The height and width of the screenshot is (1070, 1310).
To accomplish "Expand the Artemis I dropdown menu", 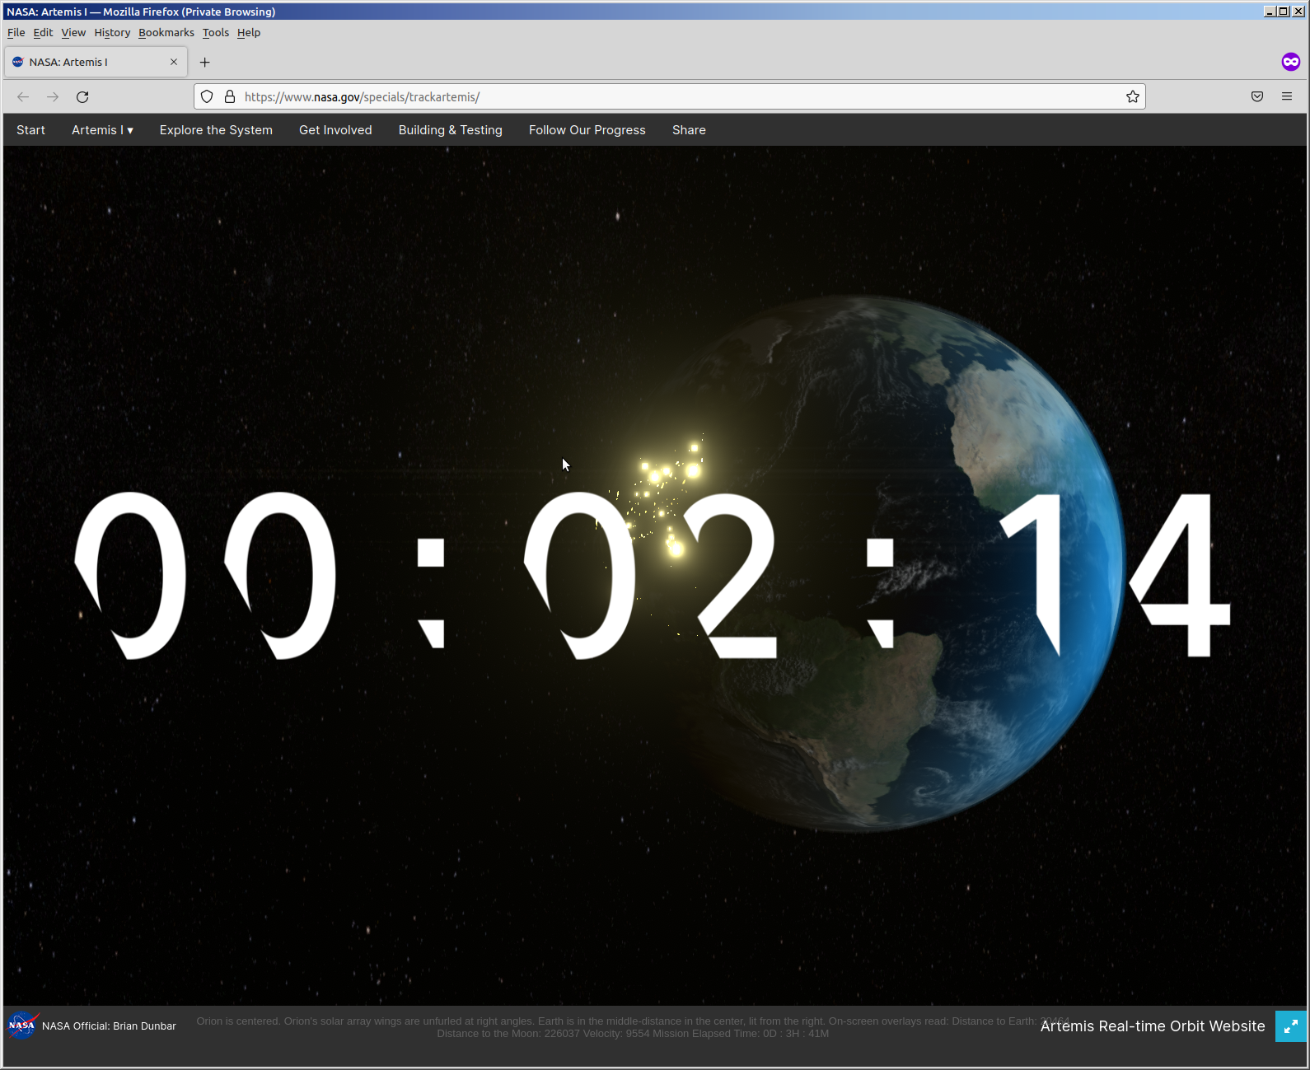I will pos(102,130).
